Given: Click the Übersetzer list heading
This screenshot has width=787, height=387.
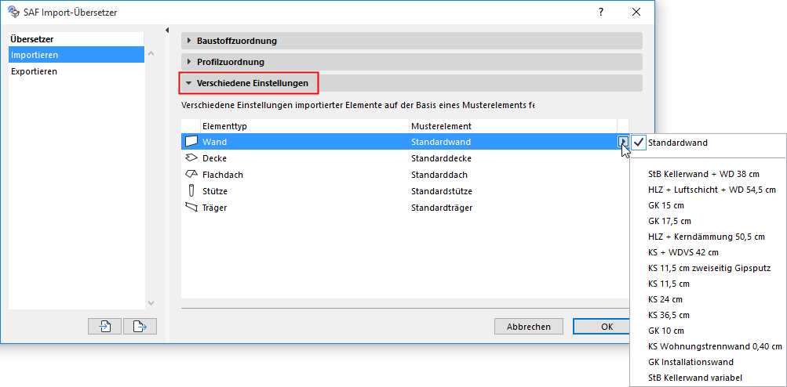Looking at the screenshot, I should coord(32,38).
